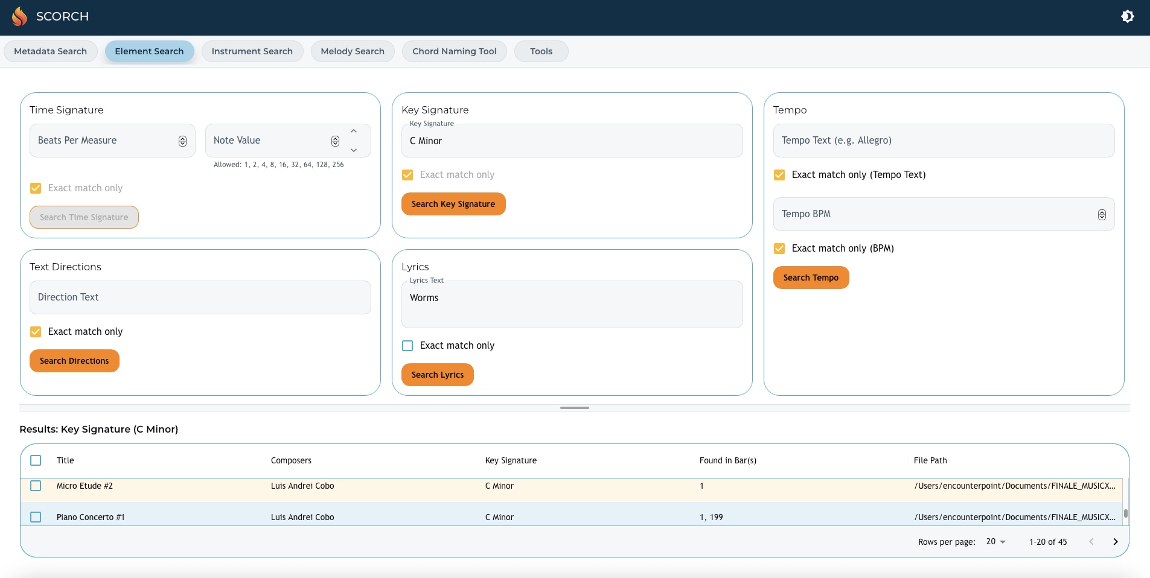Select the Piano Concerto #1 row checkbox
1150x578 pixels.
(x=36, y=517)
